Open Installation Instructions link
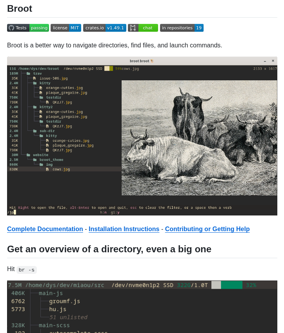The height and width of the screenshot is (333, 284). (x=124, y=229)
